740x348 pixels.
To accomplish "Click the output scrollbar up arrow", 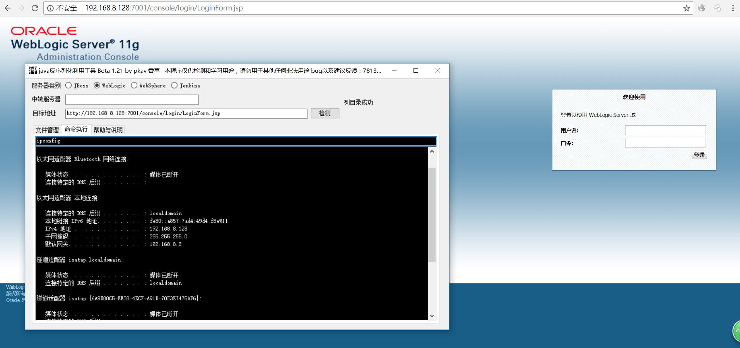I will [432, 151].
